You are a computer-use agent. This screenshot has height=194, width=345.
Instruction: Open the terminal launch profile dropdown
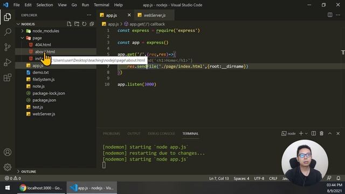[x=306, y=134]
